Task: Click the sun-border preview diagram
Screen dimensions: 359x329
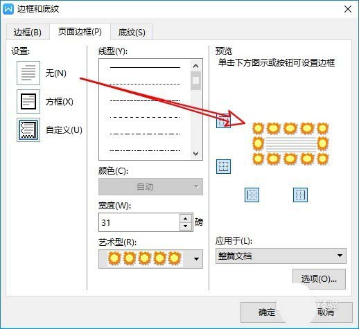Action: point(290,143)
